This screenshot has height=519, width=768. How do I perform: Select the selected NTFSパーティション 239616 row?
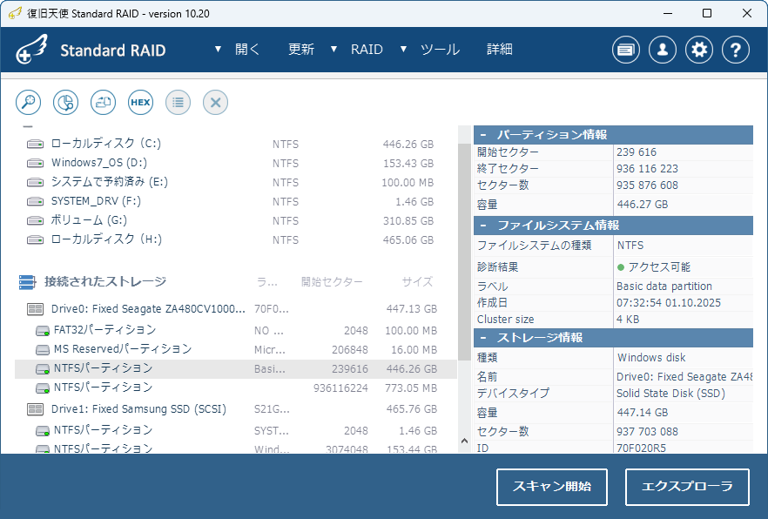[x=236, y=368]
